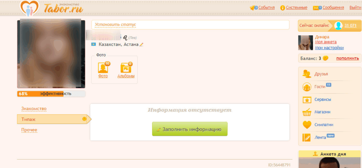This screenshot has width=362, height=168.
Task: Open the Messages envelope icon
Action: [x=316, y=8]
